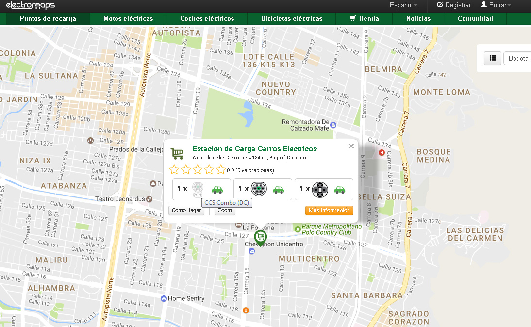Click the green station map marker
531x327 pixels.
pyautogui.click(x=261, y=237)
